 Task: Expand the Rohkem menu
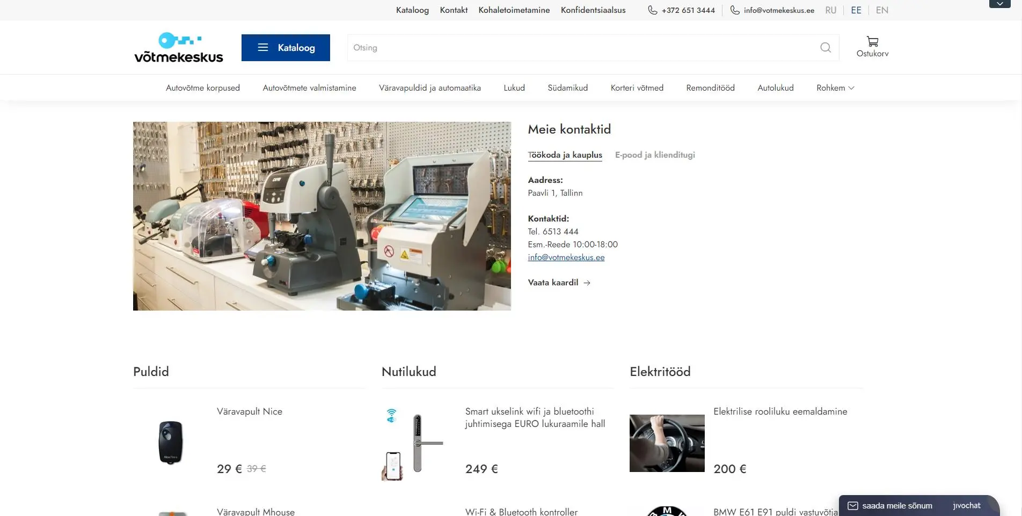835,88
